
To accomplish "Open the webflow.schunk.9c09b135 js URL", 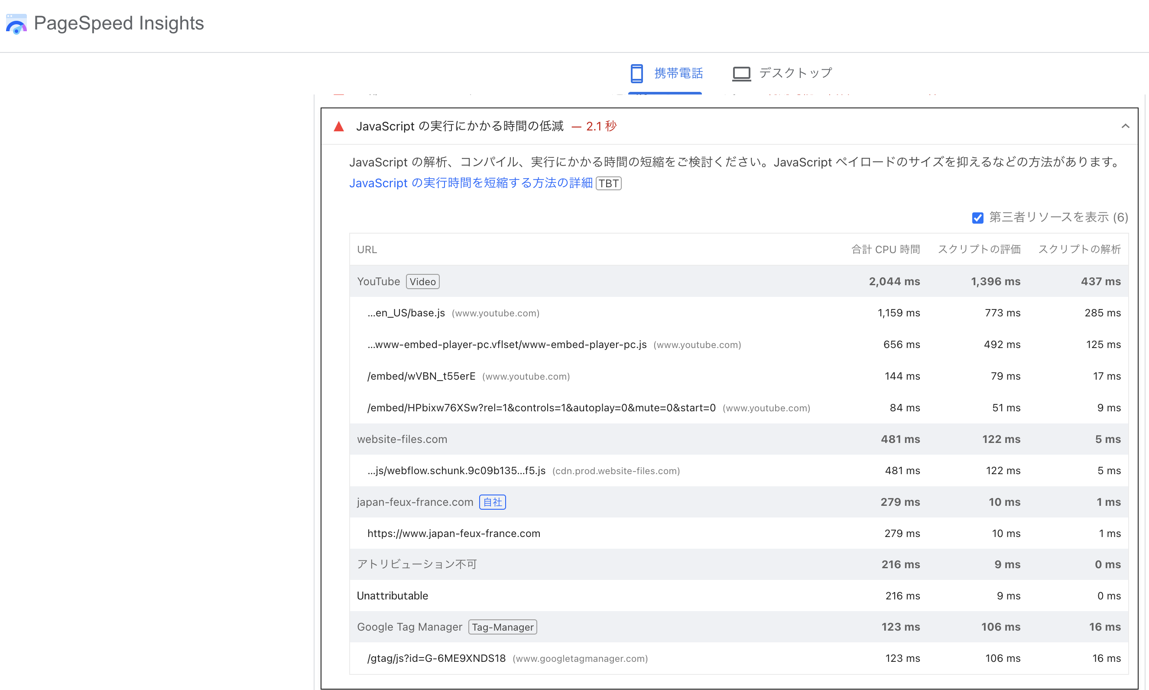I will (x=457, y=471).
